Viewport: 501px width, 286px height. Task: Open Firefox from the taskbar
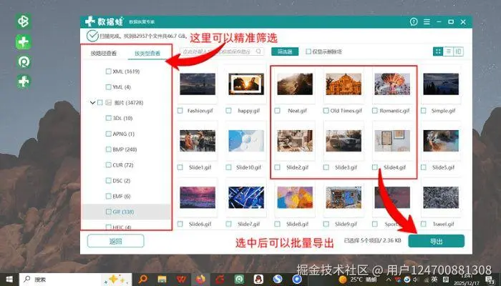click(x=200, y=280)
